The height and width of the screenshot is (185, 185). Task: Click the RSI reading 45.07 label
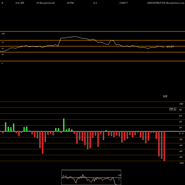tap(170, 47)
